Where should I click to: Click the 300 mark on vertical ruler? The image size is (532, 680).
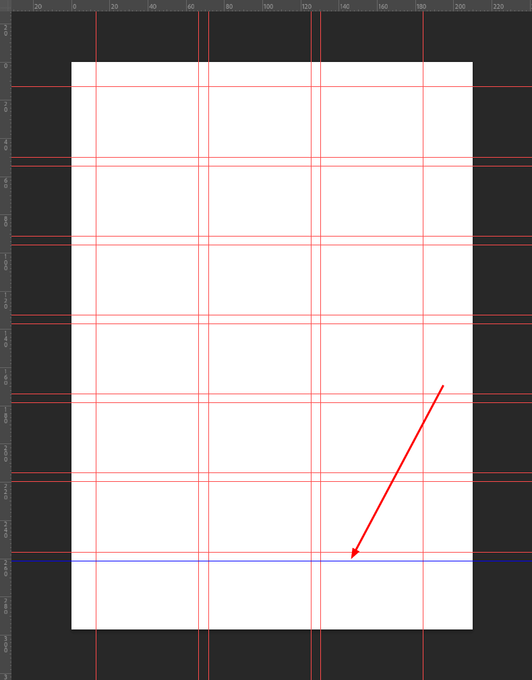[x=5, y=644]
